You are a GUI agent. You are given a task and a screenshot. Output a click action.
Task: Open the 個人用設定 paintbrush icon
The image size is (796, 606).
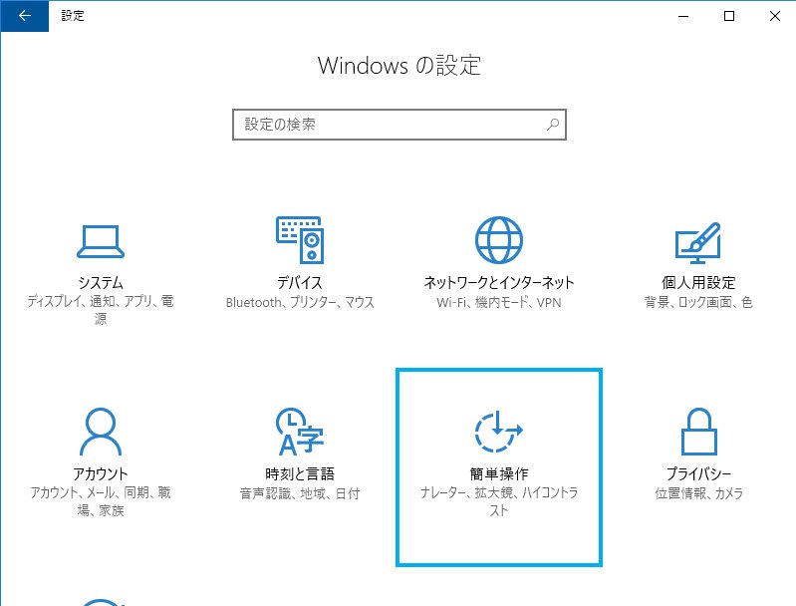pos(698,243)
